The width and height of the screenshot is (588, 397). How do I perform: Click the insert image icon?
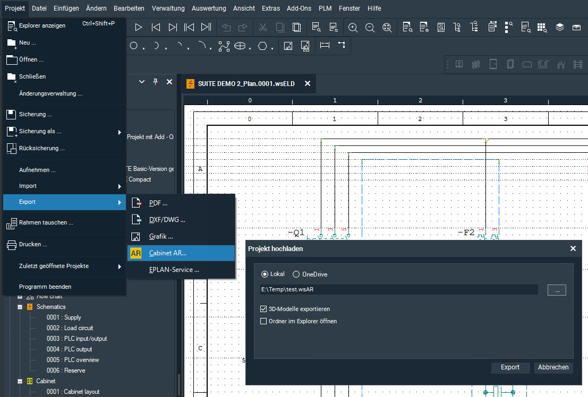click(x=288, y=46)
